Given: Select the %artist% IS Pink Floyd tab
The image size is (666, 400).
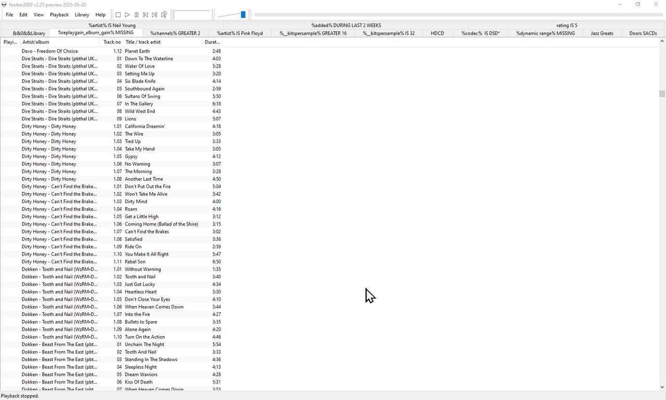Looking at the screenshot, I should pyautogui.click(x=240, y=33).
